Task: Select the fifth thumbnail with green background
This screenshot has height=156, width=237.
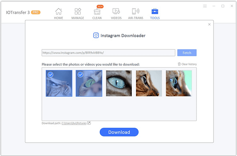Action: pos(179,83)
